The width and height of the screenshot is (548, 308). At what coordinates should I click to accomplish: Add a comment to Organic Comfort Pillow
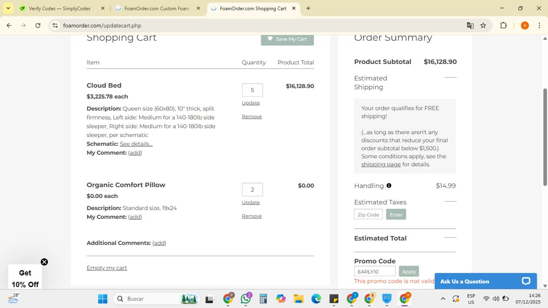[x=135, y=217]
